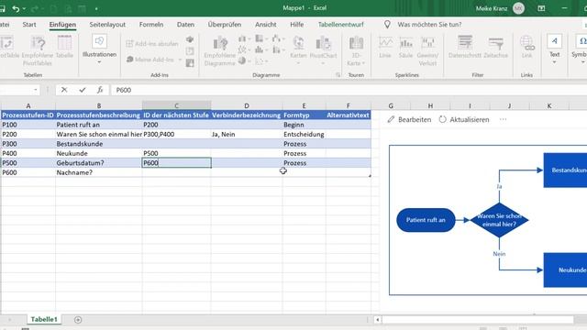This screenshot has height=330, width=587.
Task: Click the Verbinderbezeichnung header cell
Action: (247, 115)
